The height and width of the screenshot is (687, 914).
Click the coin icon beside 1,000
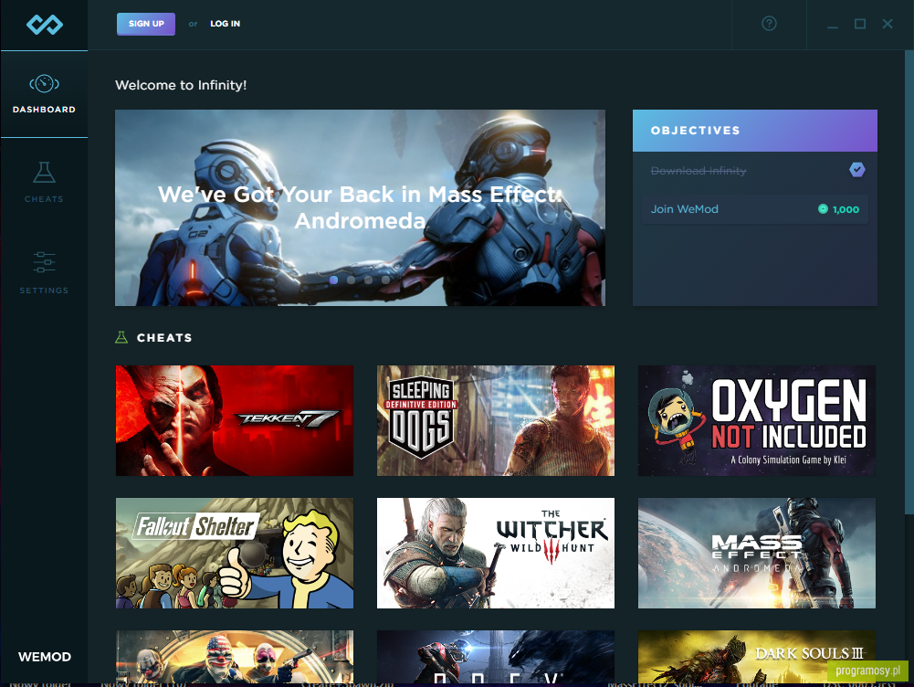click(x=823, y=209)
